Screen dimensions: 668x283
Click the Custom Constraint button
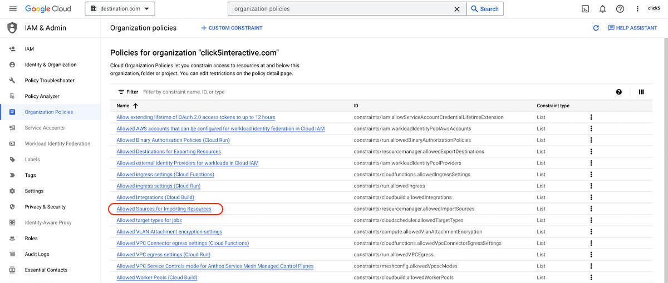point(232,28)
